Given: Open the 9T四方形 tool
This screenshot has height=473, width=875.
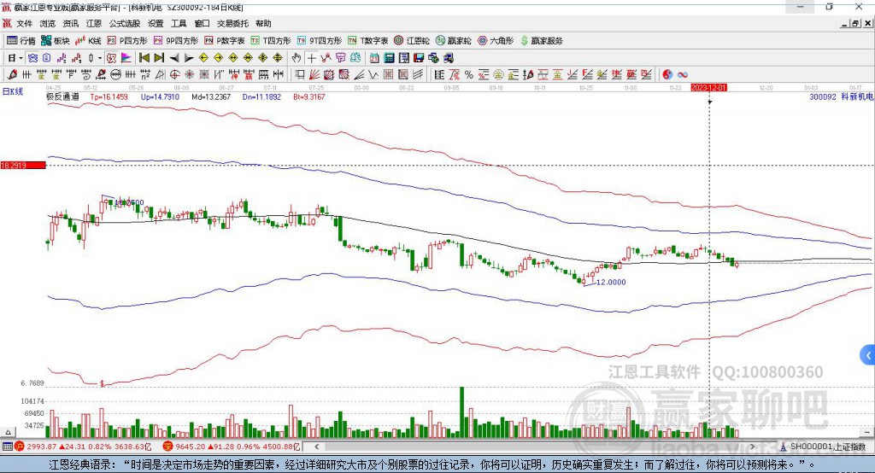Looking at the screenshot, I should [x=320, y=41].
